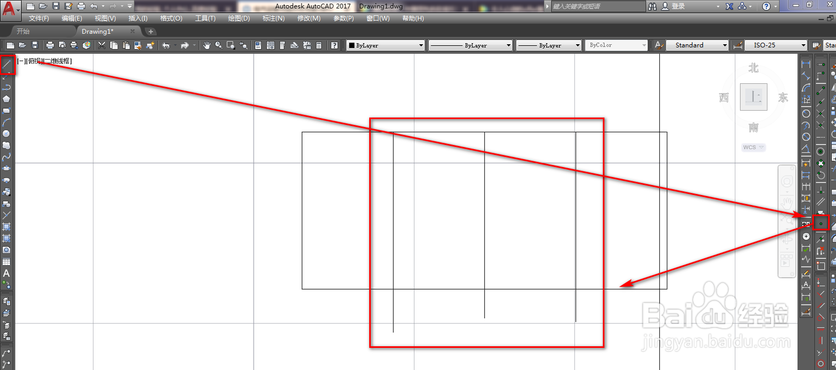This screenshot has width=836, height=370.
Task: Open the 编辑(E) menu
Action: pyautogui.click(x=72, y=18)
